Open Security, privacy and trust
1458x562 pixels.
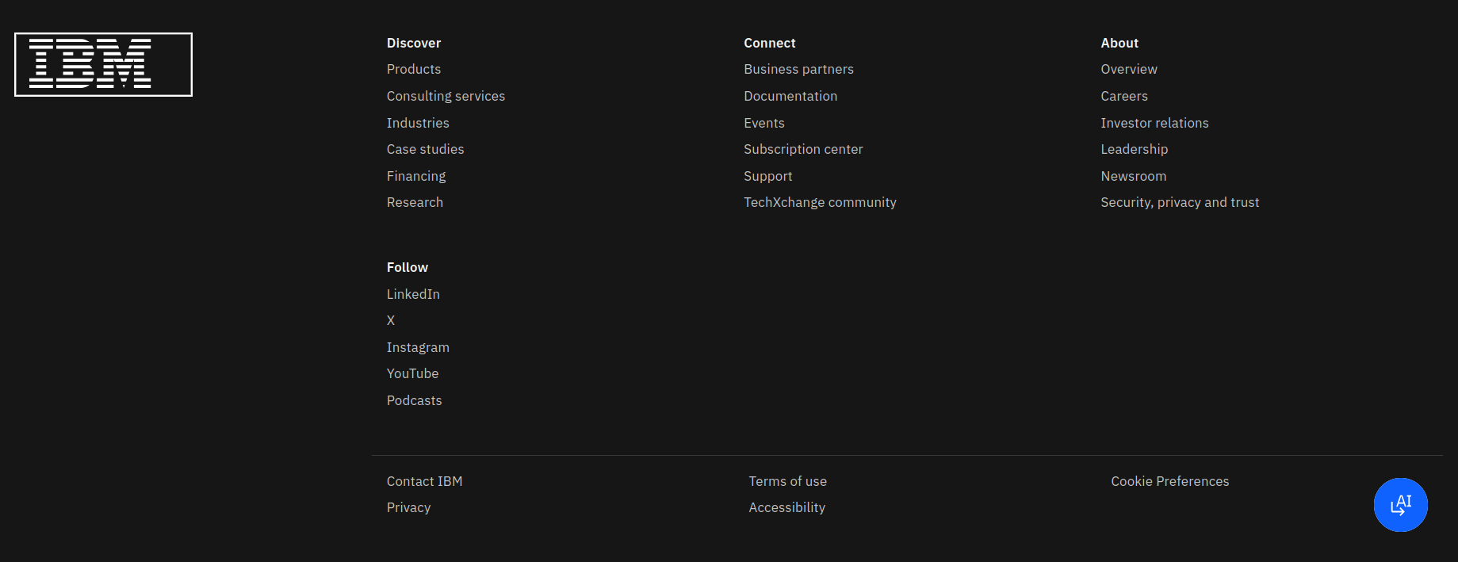click(1179, 202)
